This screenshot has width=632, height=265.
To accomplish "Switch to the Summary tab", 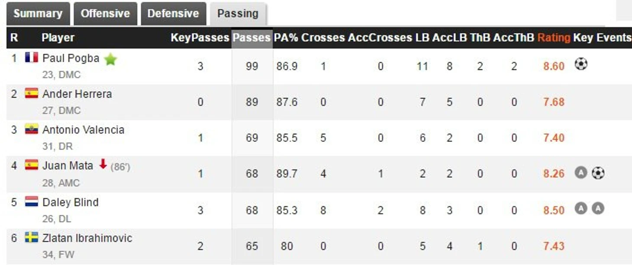I will (x=38, y=13).
